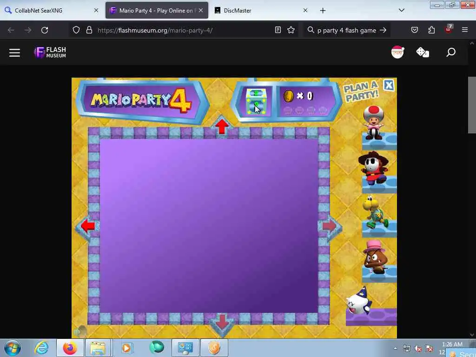Open uBlock Origin extension icon
This screenshot has width=476, height=357.
pos(449,29)
